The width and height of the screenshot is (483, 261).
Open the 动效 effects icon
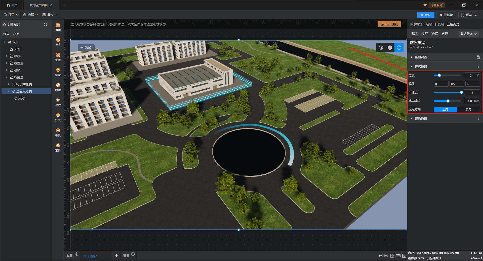click(58, 102)
